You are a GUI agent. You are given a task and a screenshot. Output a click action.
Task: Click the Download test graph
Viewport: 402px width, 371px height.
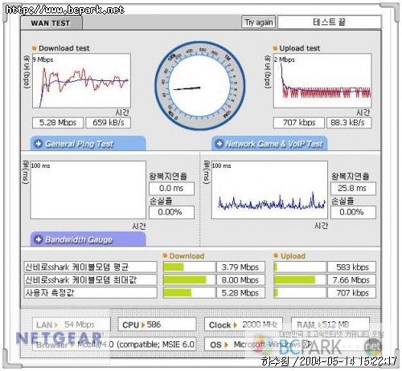click(x=81, y=81)
